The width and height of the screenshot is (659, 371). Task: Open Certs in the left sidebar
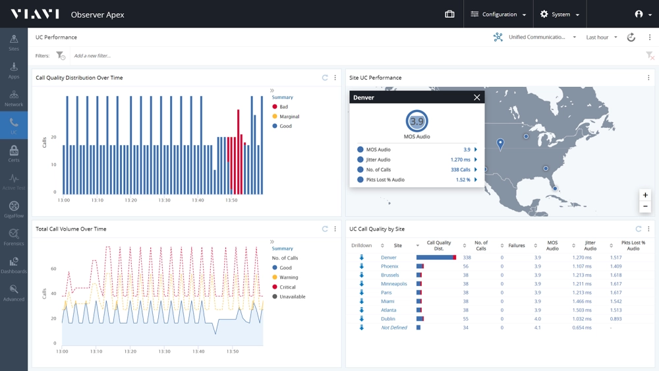[x=14, y=154]
